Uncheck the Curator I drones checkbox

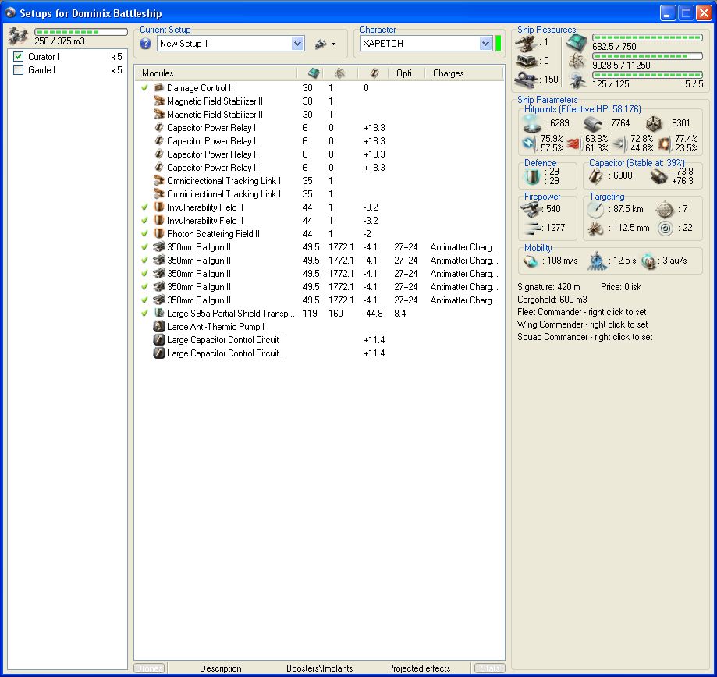coord(18,57)
